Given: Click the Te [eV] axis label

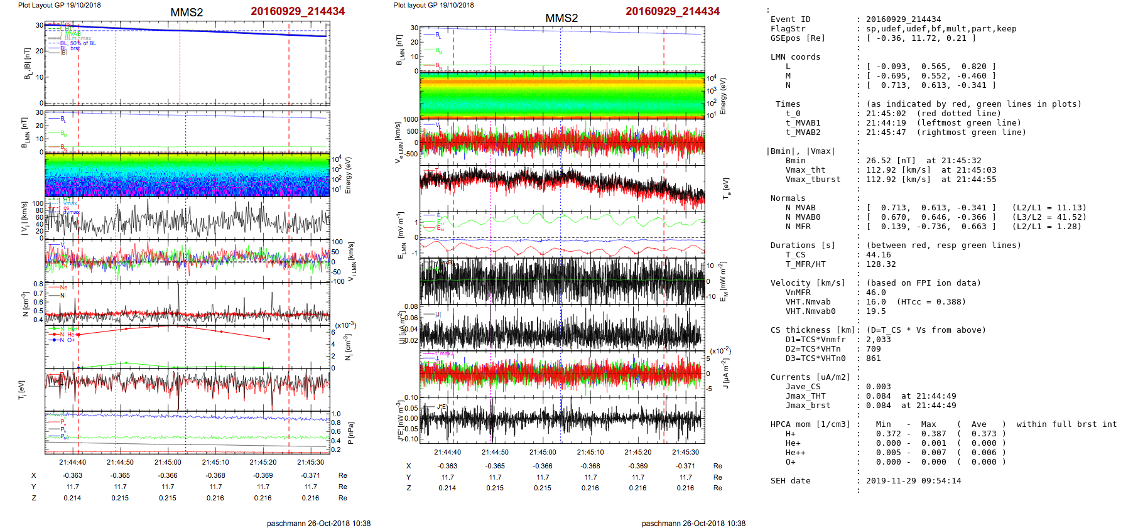Looking at the screenshot, I should click(x=727, y=188).
